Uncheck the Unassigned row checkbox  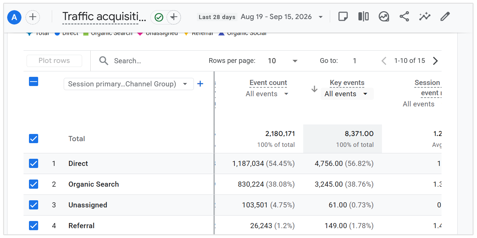[x=33, y=205]
